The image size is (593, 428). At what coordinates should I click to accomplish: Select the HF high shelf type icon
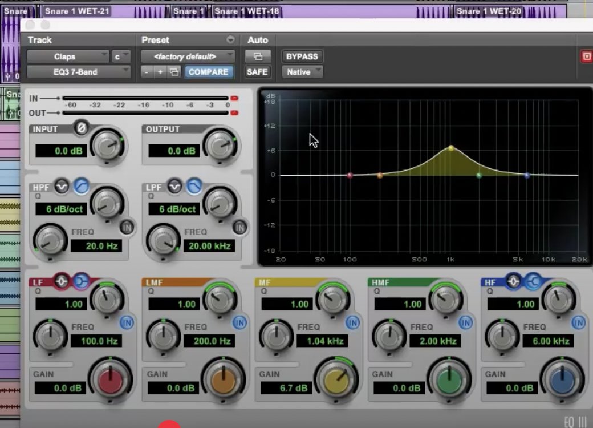[x=533, y=281]
